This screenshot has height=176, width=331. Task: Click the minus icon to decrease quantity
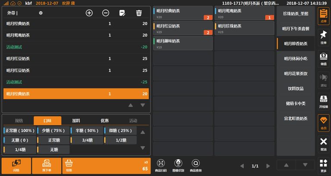(106, 13)
